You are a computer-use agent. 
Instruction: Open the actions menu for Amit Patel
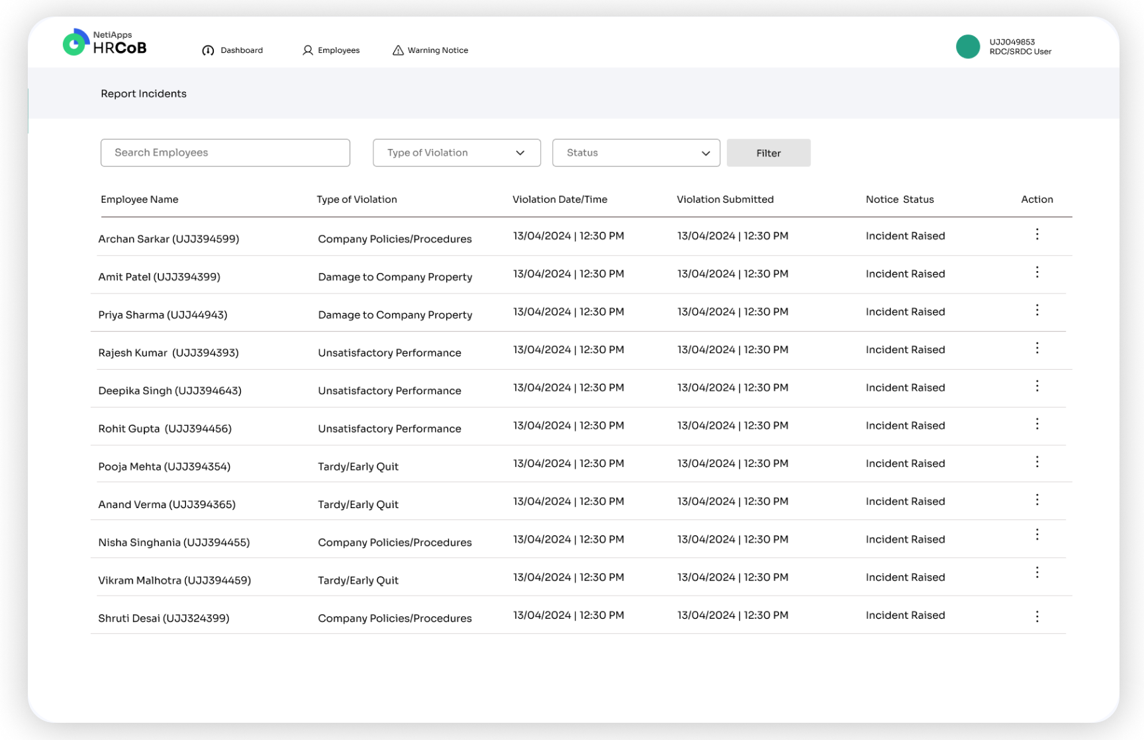point(1037,272)
